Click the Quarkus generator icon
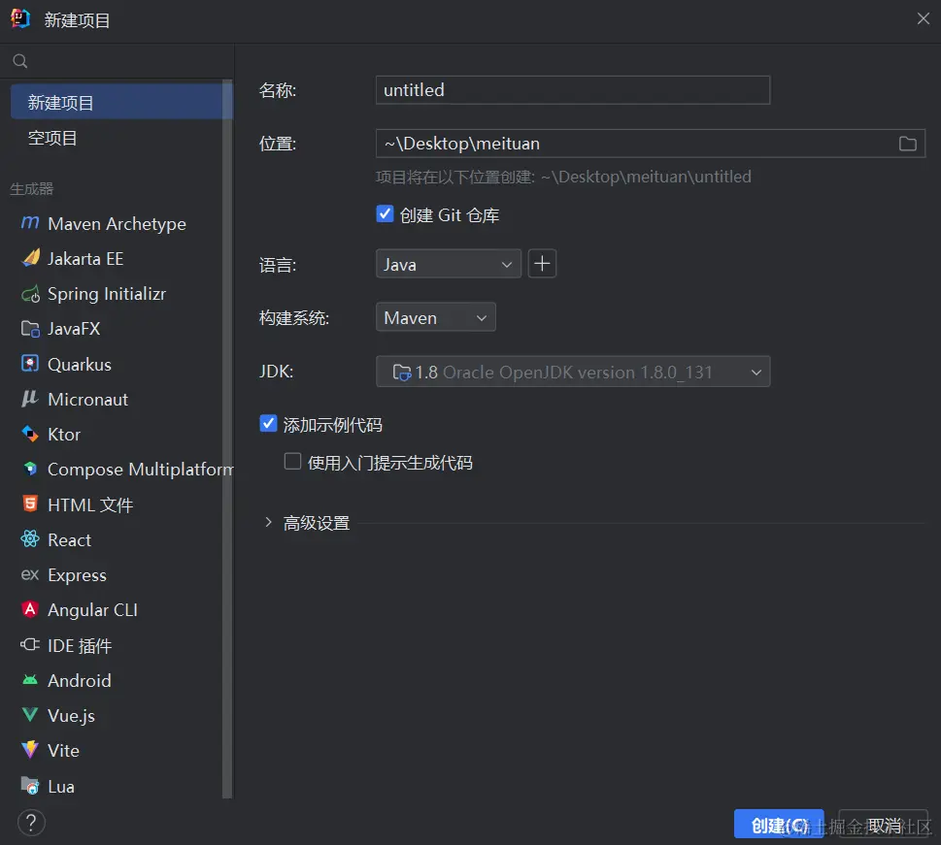Viewport: 941px width, 845px height. point(30,364)
